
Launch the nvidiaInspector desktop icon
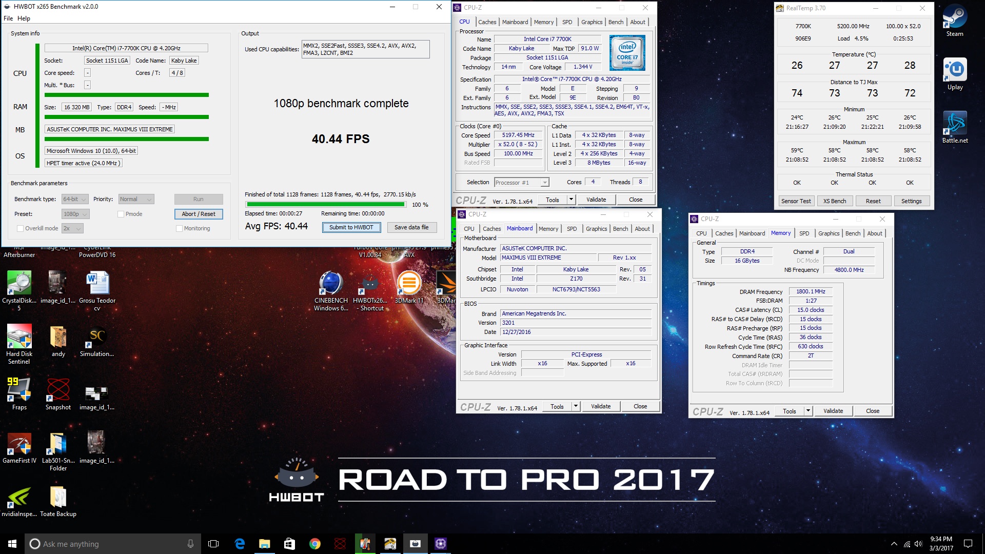pyautogui.click(x=19, y=501)
